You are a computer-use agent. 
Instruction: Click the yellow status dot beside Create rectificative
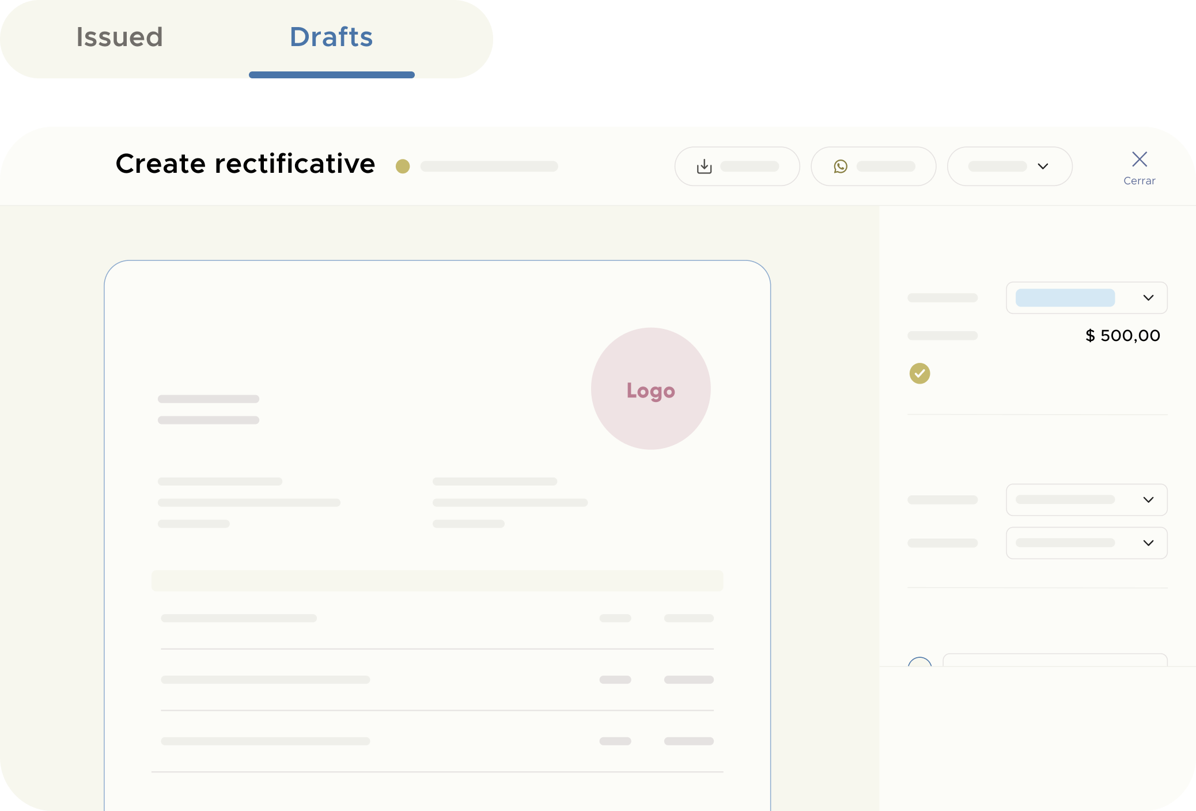403,165
